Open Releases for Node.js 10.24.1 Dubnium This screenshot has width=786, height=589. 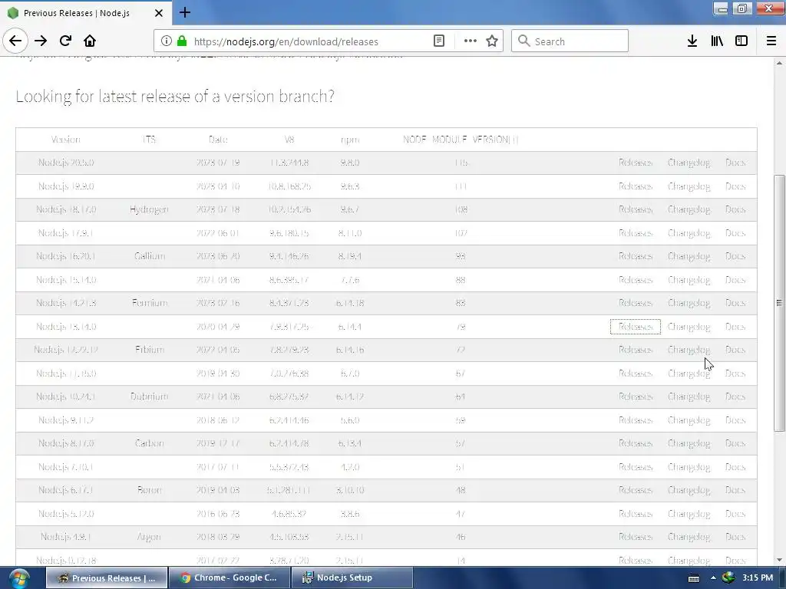pos(635,397)
